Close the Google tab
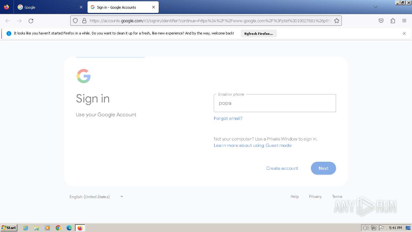Screen dimensions: 412x232 click(x=81, y=7)
